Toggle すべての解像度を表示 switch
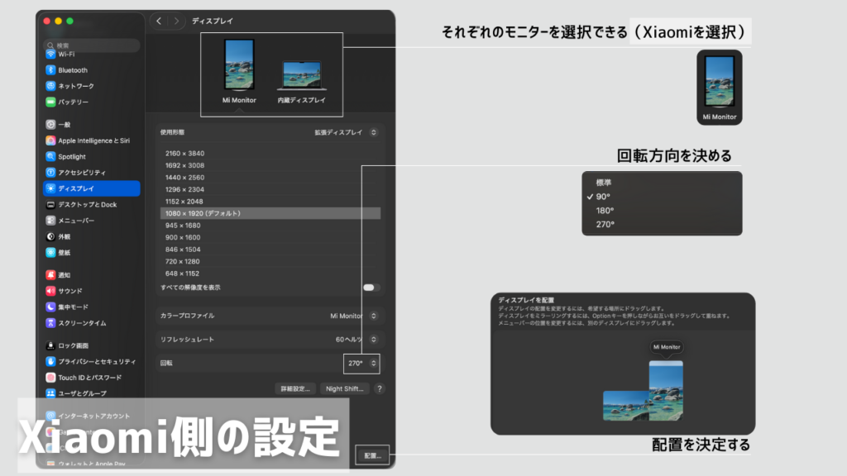This screenshot has height=476, width=847. 371,288
